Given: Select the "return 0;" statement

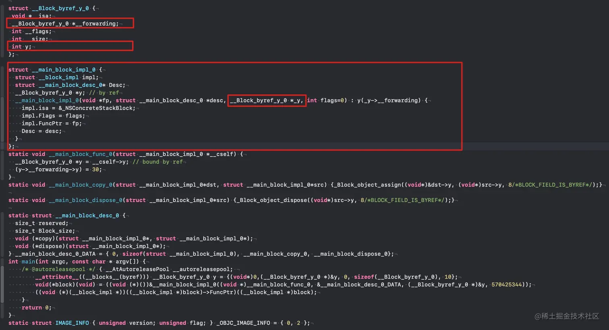Looking at the screenshot, I should coord(35,307).
